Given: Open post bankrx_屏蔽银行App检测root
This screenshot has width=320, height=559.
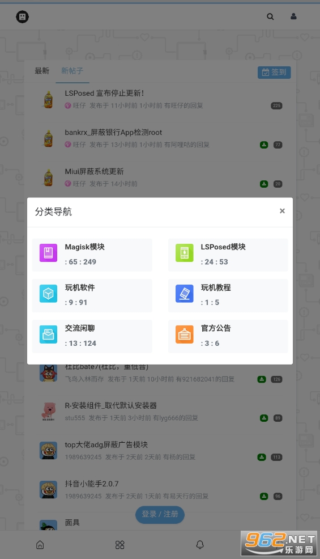Looking at the screenshot, I should point(113,132).
